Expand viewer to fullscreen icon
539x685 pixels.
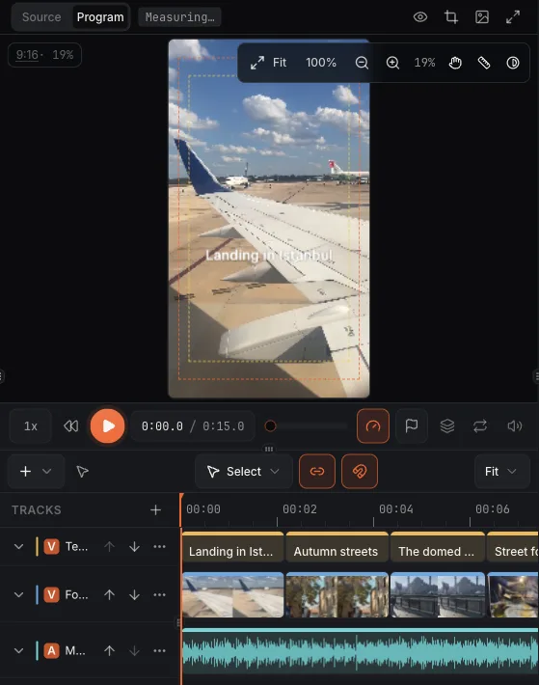click(513, 17)
